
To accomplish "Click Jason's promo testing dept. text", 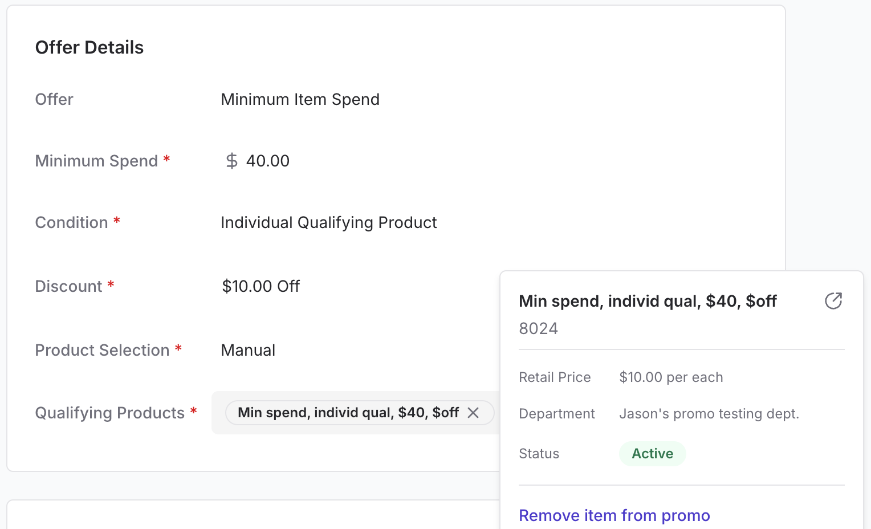I will point(709,414).
